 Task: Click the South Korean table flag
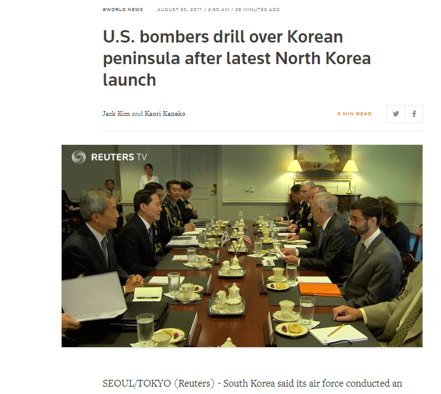click(x=225, y=238)
